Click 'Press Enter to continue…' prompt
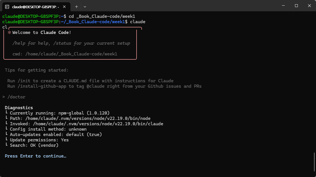316x177 pixels. pyautogui.click(x=35, y=156)
